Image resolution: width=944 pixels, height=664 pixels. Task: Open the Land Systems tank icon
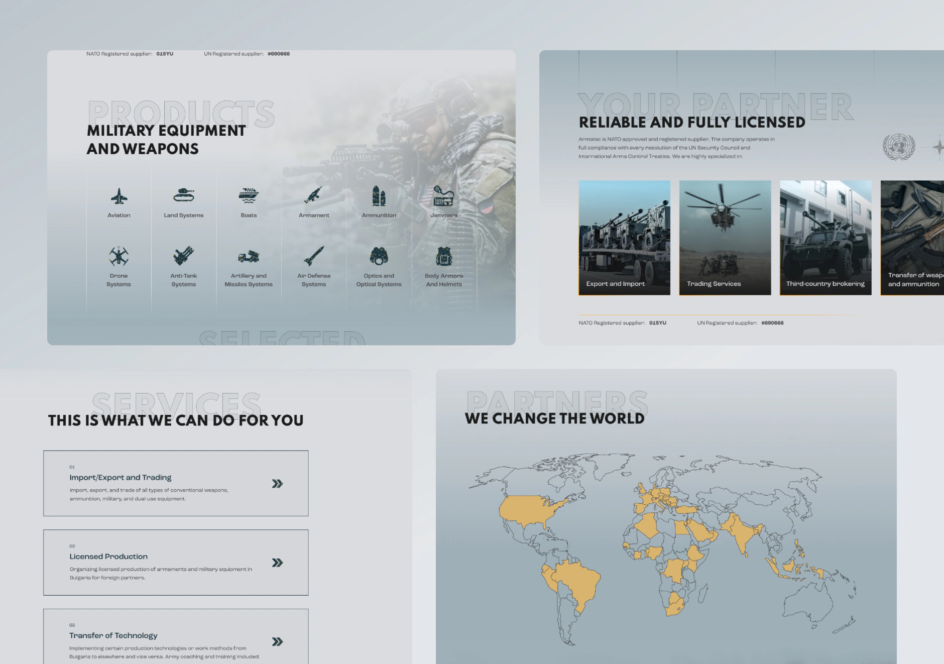pos(184,195)
